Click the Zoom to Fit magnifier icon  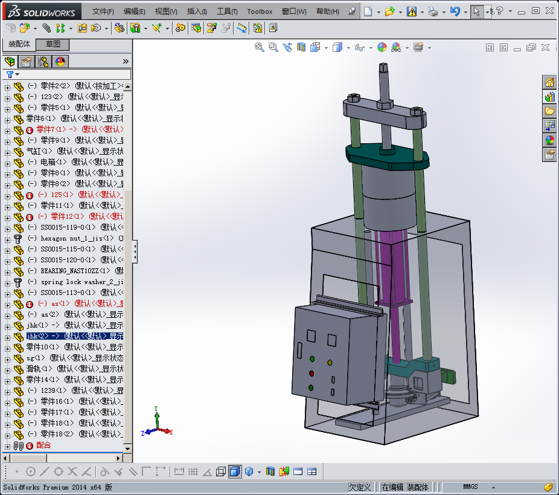[260, 47]
